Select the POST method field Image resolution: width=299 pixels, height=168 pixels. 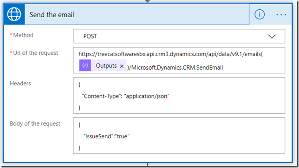coord(179,36)
